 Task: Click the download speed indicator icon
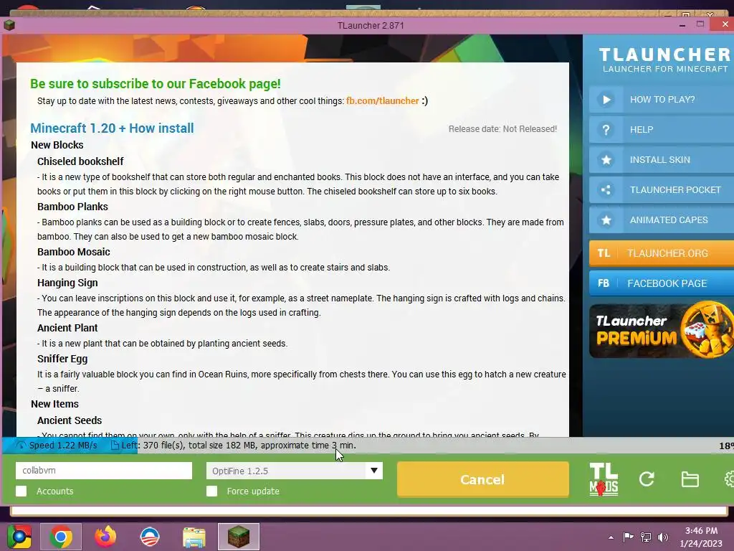[x=21, y=445]
